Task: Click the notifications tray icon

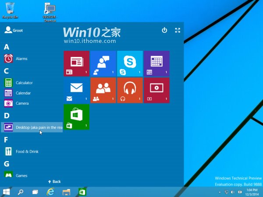Action: [x=240, y=192]
